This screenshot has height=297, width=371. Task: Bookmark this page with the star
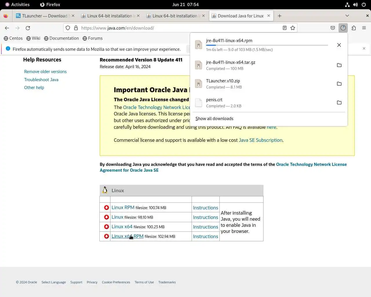(x=293, y=28)
